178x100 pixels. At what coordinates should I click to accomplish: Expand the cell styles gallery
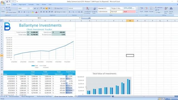click(x=137, y=12)
